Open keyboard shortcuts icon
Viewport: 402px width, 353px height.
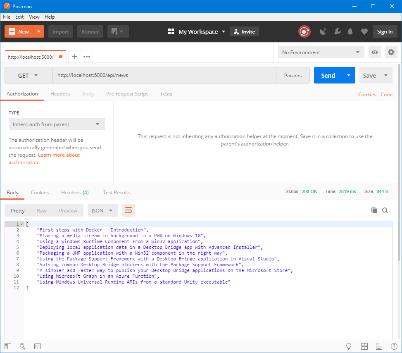pos(379,346)
